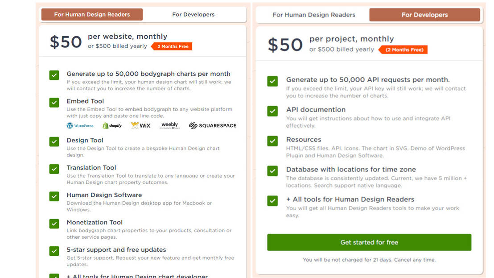Expand the All tools for chart developer row
494x278 pixels.
[129, 276]
